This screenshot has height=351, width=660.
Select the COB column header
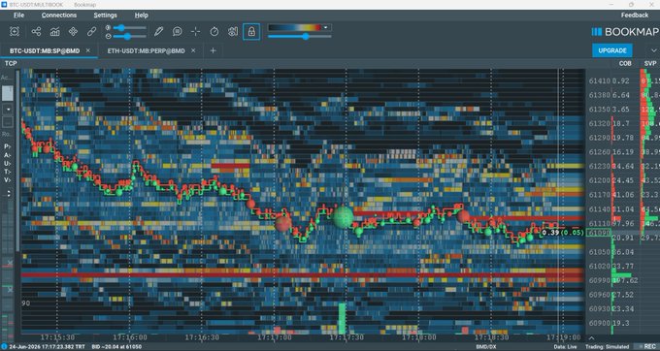point(625,63)
